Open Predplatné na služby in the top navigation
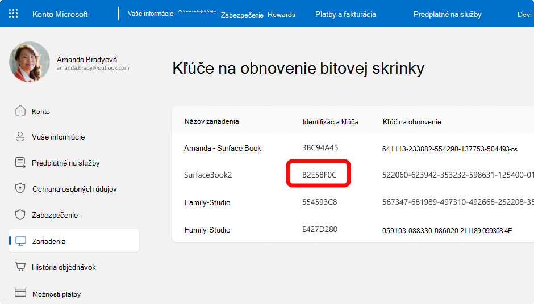Viewport: 534px width, 304px height. [x=448, y=14]
